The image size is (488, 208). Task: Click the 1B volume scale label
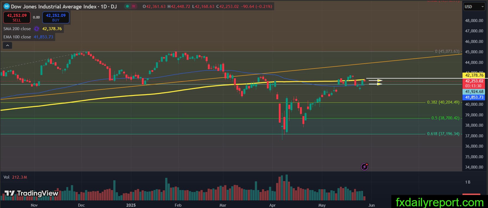coord(468,182)
